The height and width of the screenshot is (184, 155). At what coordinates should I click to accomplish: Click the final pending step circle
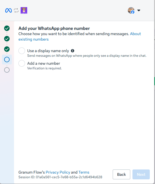coord(7,70)
